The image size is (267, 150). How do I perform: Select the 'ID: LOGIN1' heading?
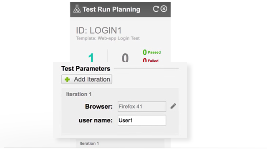point(99,30)
